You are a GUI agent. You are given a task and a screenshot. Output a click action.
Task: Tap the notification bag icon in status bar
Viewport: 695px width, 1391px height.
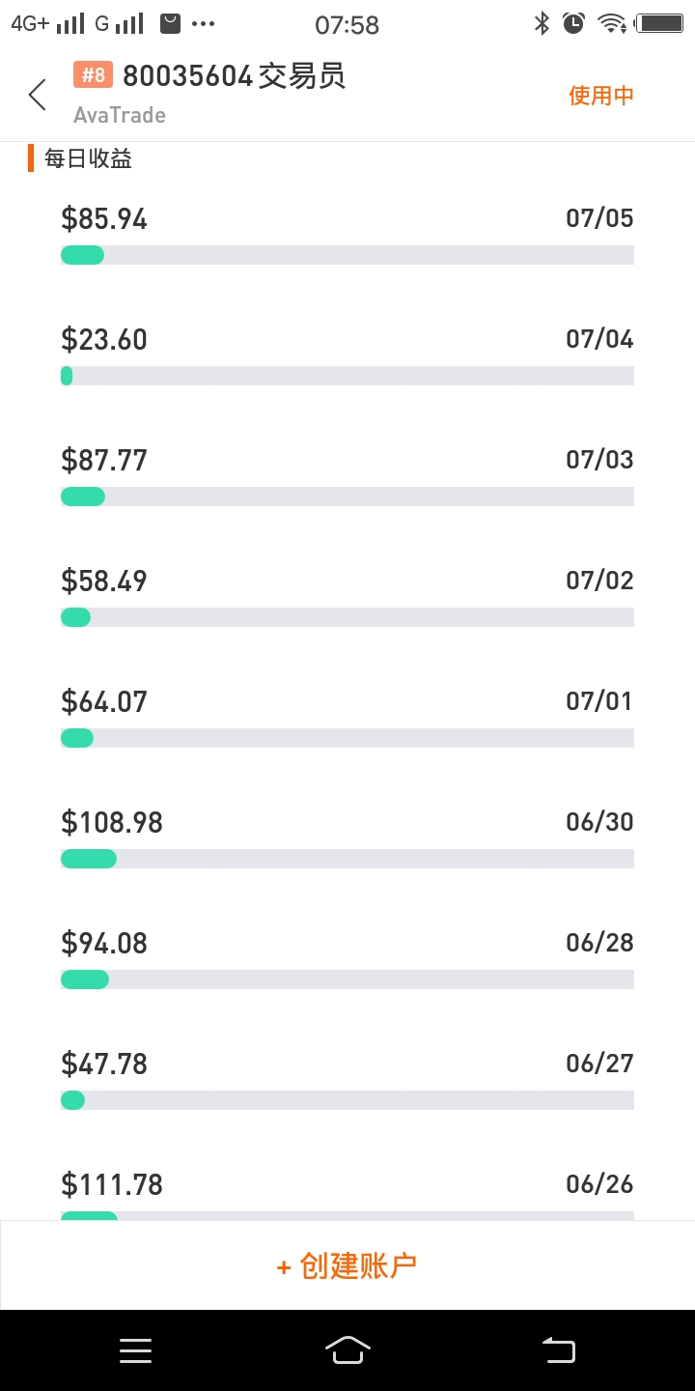pos(170,24)
